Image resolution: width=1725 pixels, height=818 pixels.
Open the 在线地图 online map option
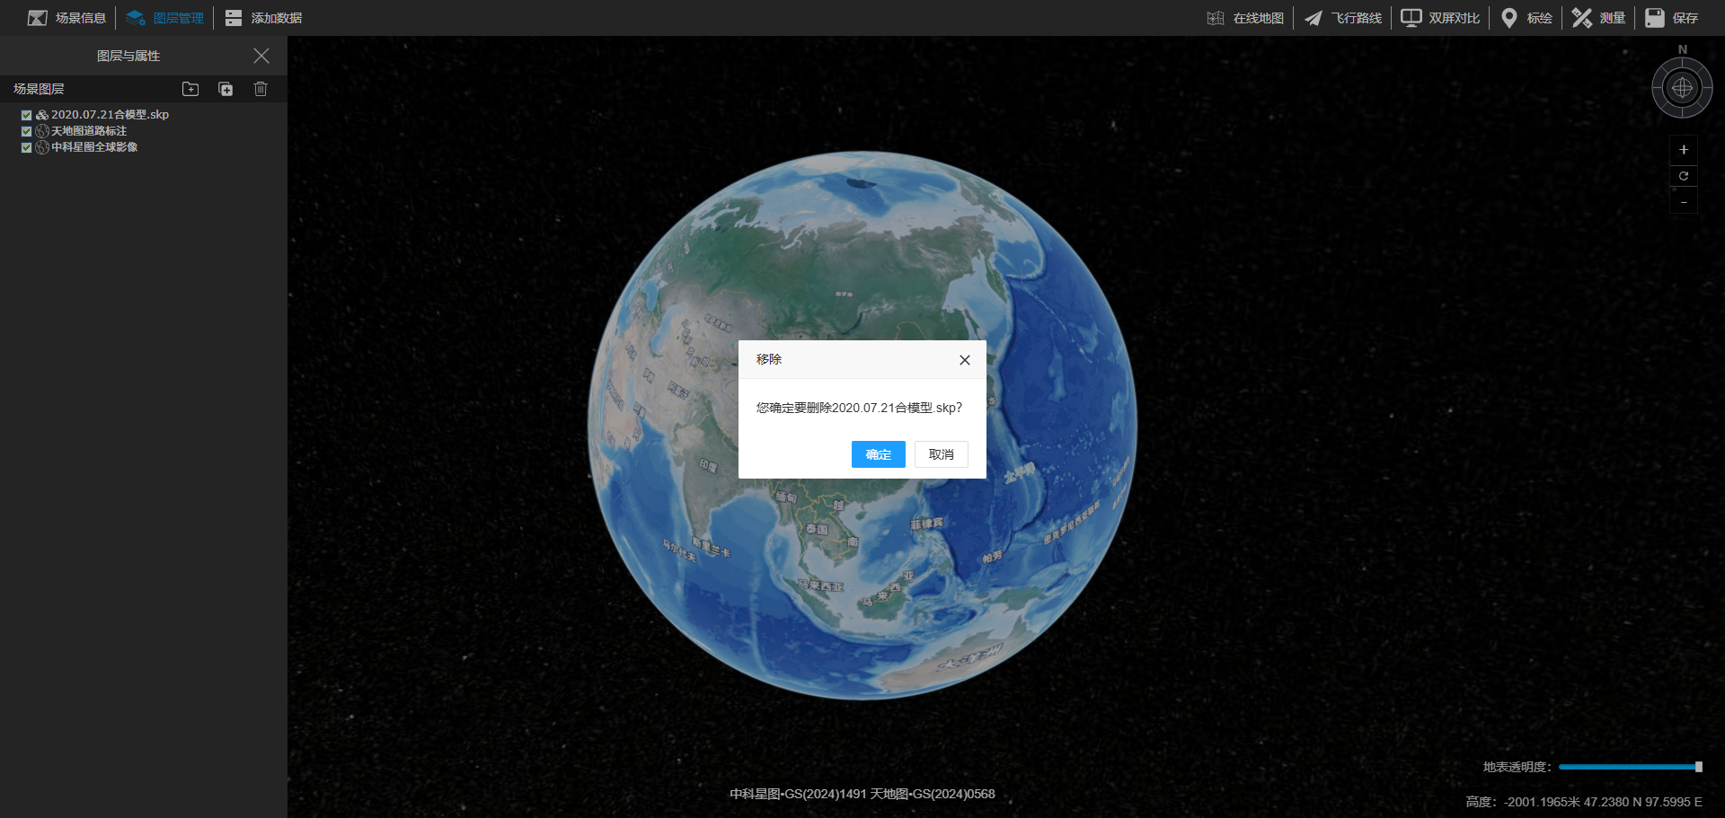(1245, 18)
